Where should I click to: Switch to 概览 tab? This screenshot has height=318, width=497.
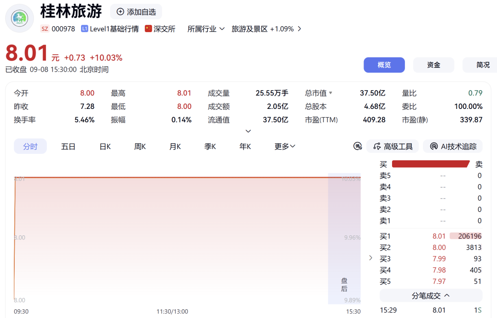(384, 65)
